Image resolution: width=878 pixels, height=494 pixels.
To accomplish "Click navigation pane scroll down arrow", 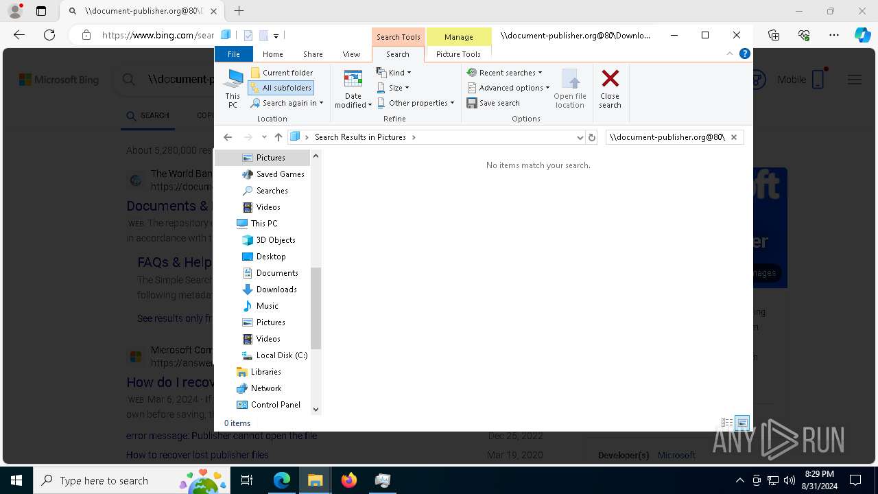I will coord(316,410).
